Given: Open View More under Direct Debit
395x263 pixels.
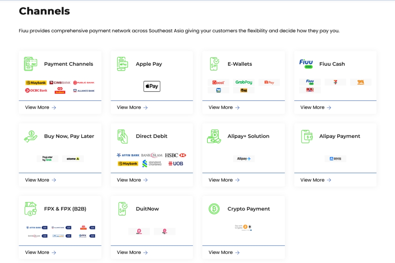Looking at the screenshot, I should point(132,180).
